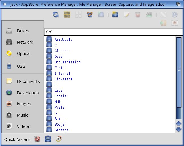Click the blue drawer Quick Access icon
Screen dimensions: 184x146
pyautogui.click(x=48, y=139)
